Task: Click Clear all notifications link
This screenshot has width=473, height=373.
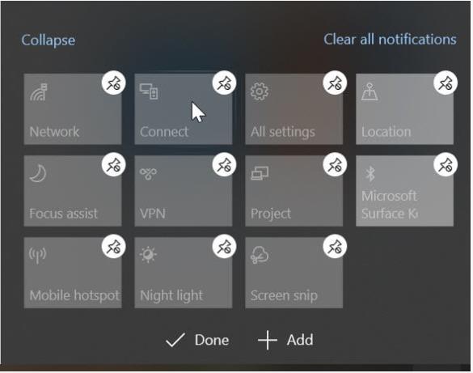Action: pyautogui.click(x=390, y=39)
